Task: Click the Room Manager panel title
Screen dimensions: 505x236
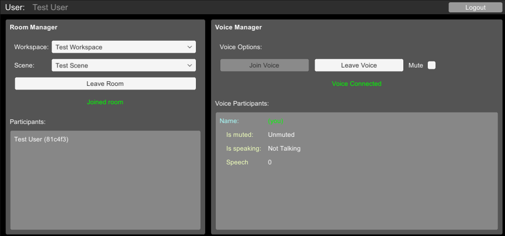Action: pos(34,27)
